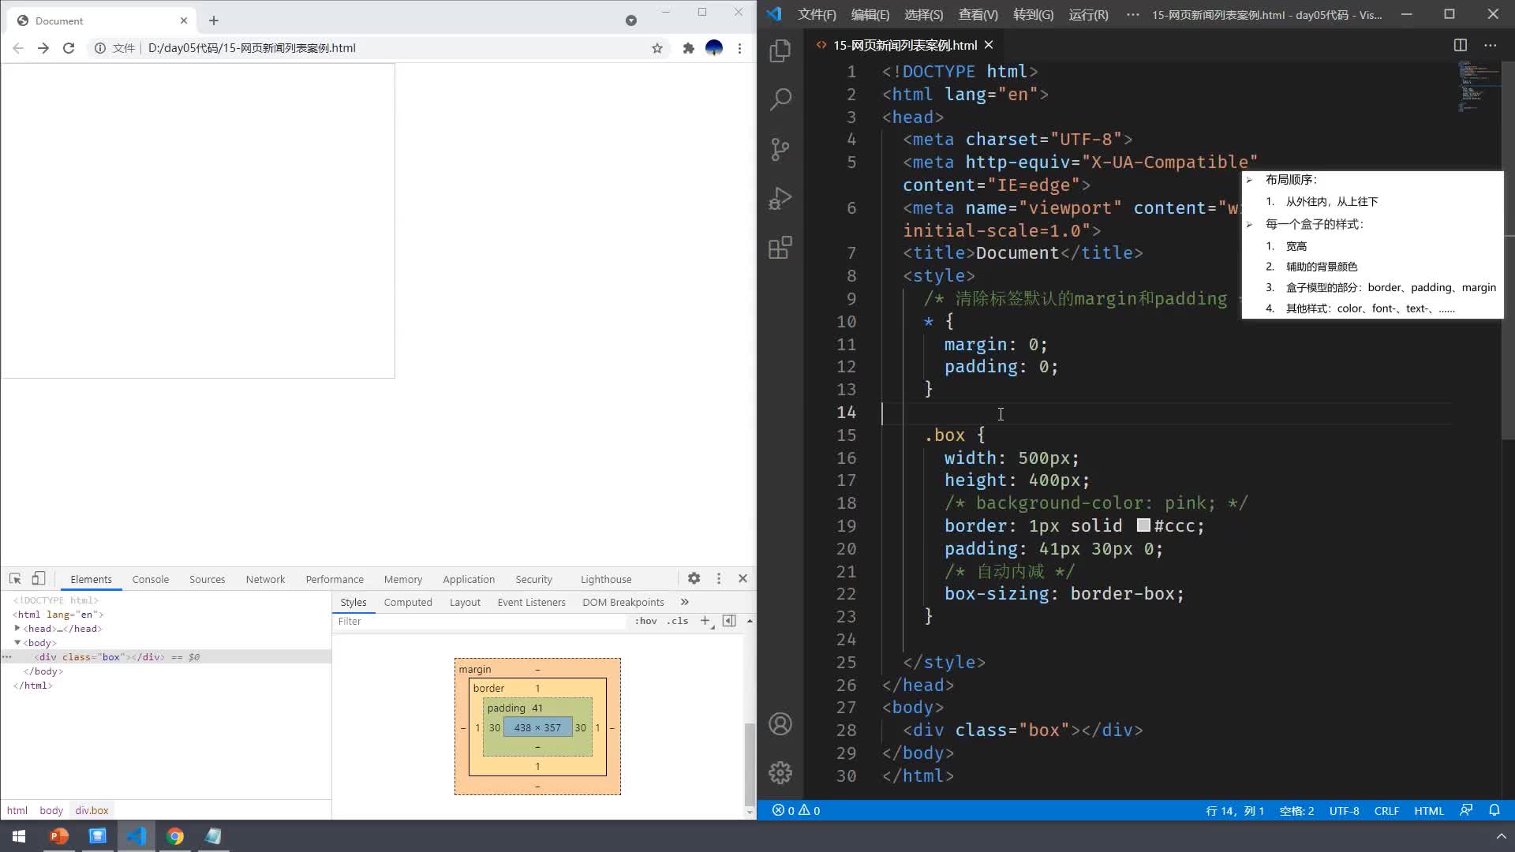The image size is (1515, 852).
Task: Open VS Code notifications bell
Action: pyautogui.click(x=1494, y=810)
